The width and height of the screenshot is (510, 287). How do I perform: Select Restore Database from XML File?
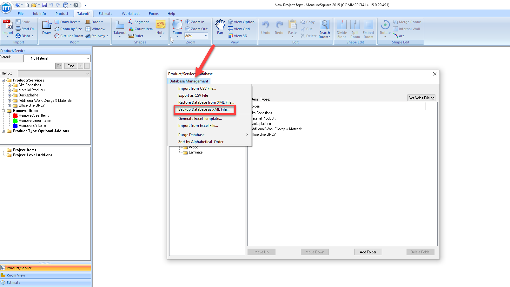(206, 102)
